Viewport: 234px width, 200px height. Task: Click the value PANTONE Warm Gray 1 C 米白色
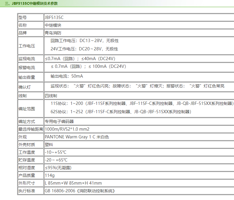click(x=77, y=137)
